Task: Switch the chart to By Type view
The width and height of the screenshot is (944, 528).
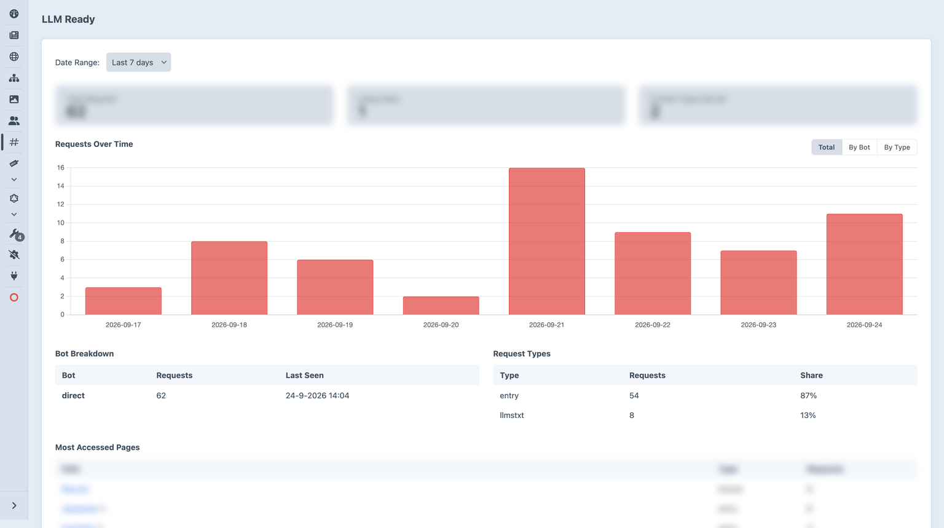Action: pyautogui.click(x=897, y=147)
